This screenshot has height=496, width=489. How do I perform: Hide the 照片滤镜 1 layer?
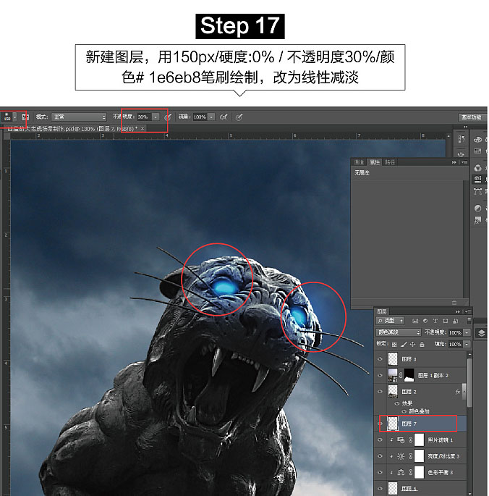(x=380, y=440)
